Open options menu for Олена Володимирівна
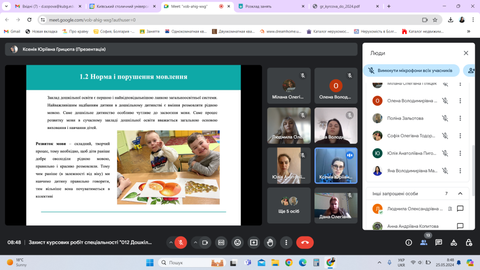Image resolution: width=480 pixels, height=270 pixels. tap(460, 101)
